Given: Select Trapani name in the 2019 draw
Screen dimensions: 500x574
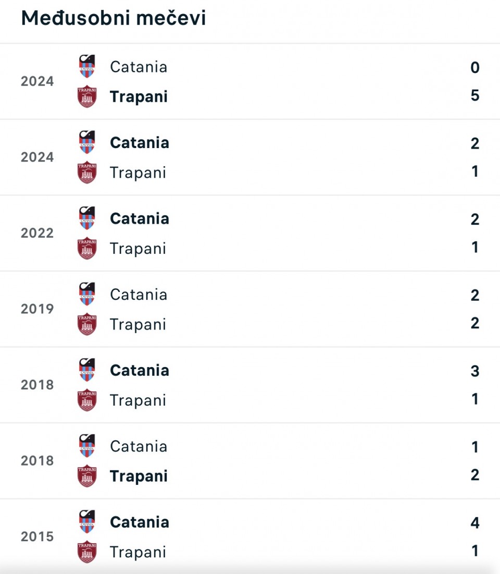Looking at the screenshot, I should pyautogui.click(x=137, y=324).
